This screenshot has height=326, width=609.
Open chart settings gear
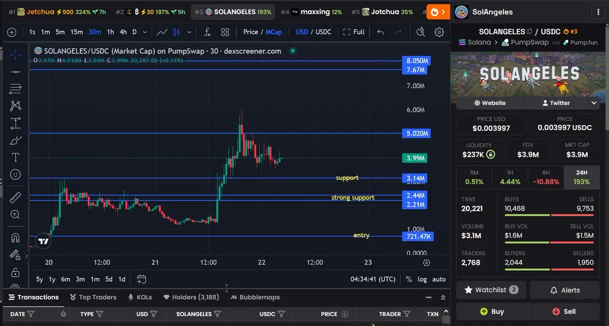pyautogui.click(x=439, y=32)
